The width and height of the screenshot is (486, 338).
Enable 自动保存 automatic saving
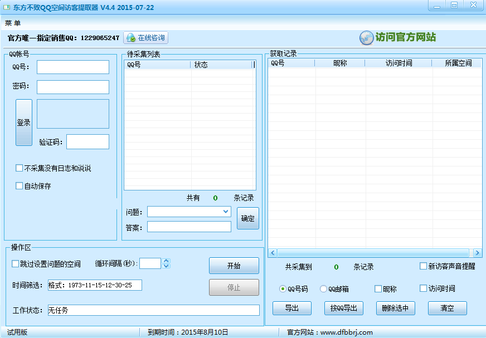[20, 185]
